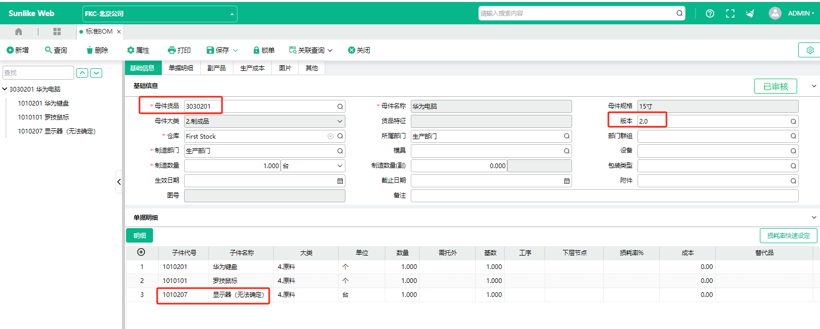Click the 包装类型 lookup search icon

(794, 166)
